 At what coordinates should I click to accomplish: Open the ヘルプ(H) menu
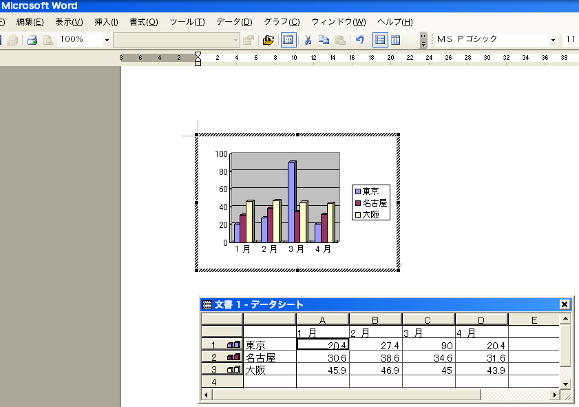pyautogui.click(x=394, y=22)
